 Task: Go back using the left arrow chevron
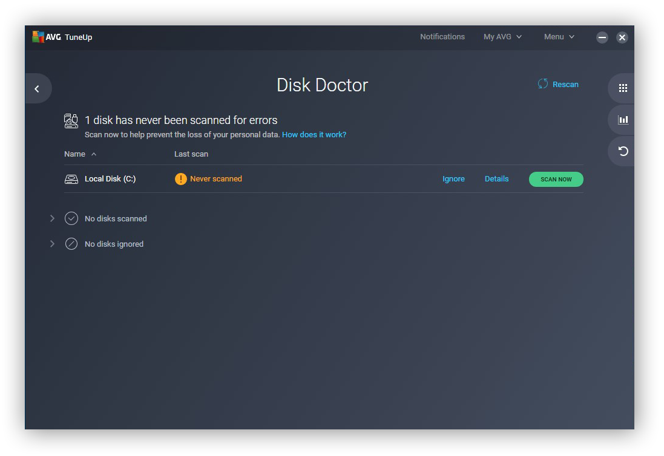click(37, 88)
